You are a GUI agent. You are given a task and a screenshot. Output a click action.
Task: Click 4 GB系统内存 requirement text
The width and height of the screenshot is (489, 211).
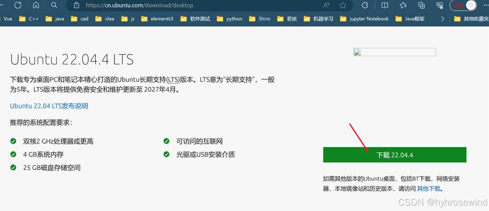43,154
